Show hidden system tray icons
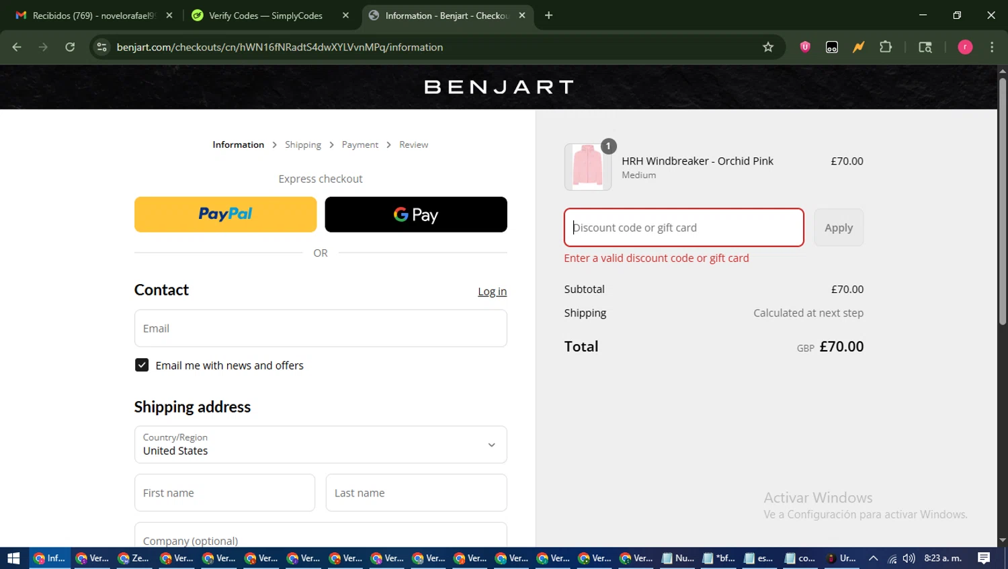This screenshot has height=569, width=1008. pyautogui.click(x=874, y=558)
